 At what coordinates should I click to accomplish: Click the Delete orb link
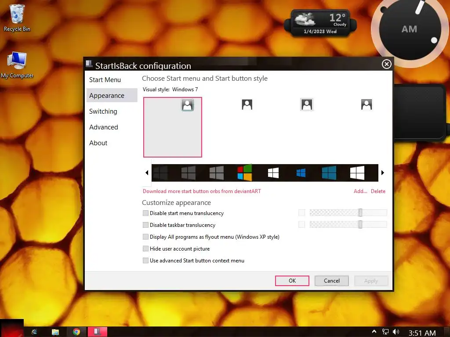(378, 191)
